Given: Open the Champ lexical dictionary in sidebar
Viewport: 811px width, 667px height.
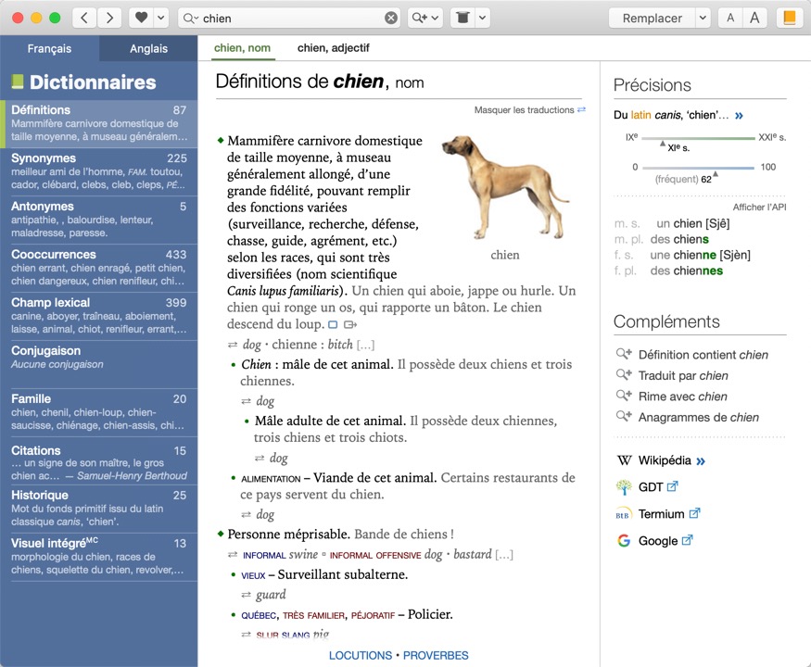Looking at the screenshot, I should pos(99,316).
